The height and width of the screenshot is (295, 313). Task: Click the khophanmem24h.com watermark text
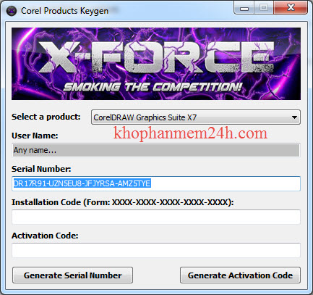[190, 133]
